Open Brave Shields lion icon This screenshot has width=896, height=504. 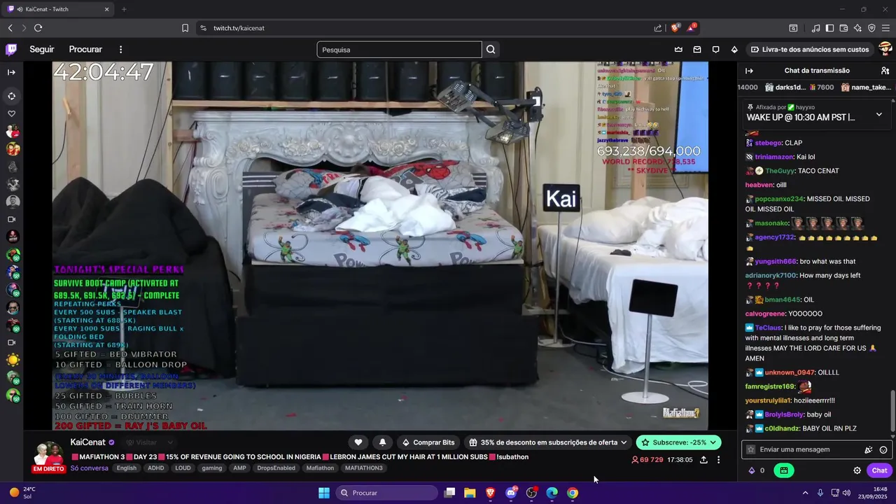point(675,27)
